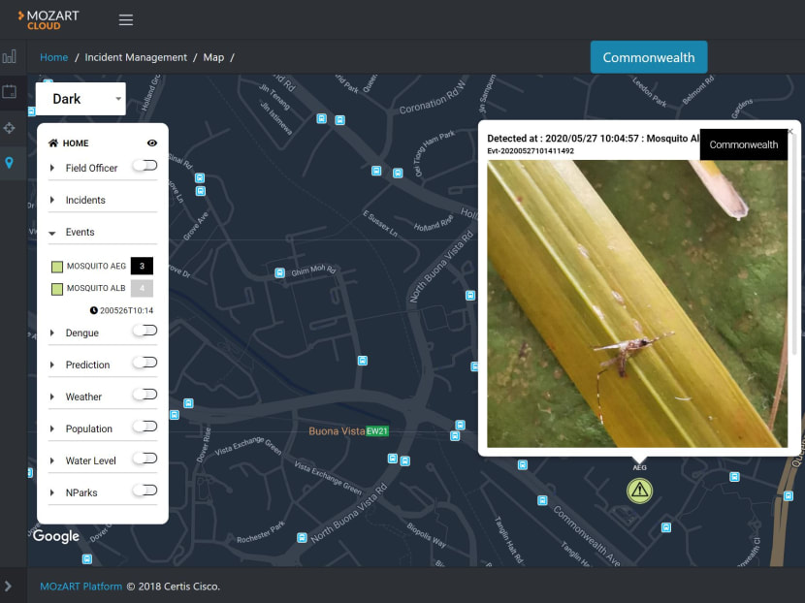Expand the NParks section arrow

coord(51,492)
